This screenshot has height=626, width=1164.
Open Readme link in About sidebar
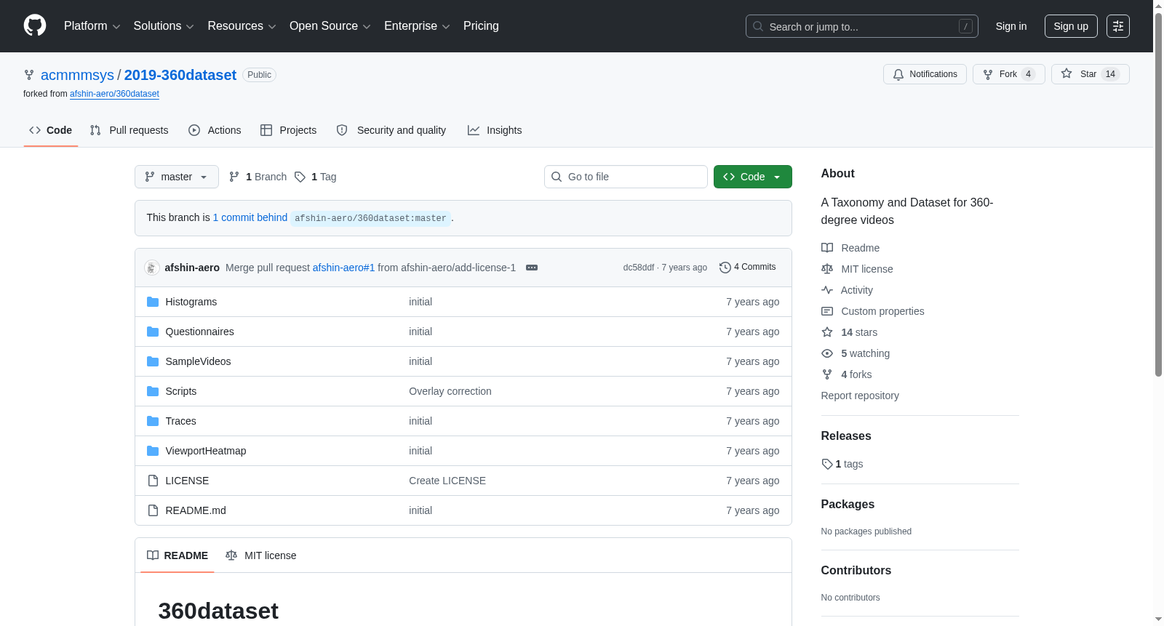pyautogui.click(x=850, y=248)
